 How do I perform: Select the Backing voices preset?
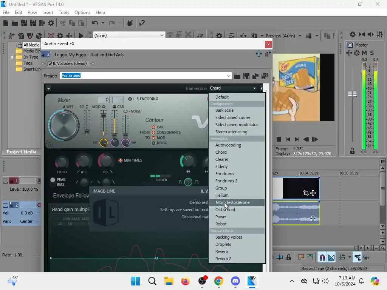(237, 237)
